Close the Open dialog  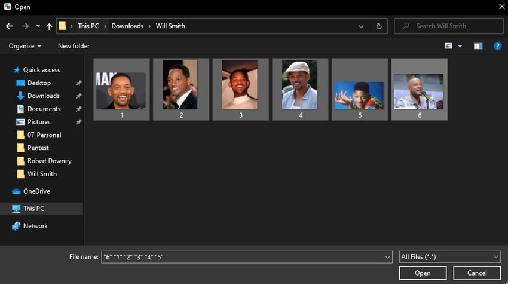[502, 7]
